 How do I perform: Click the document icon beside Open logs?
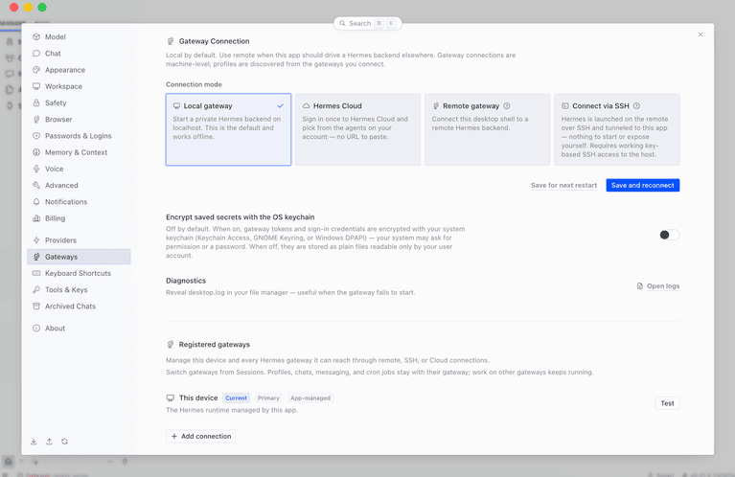coord(640,285)
